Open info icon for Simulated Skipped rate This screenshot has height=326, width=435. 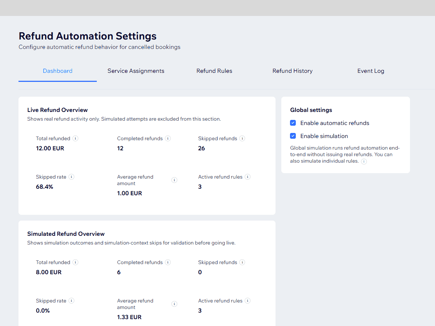[71, 301]
